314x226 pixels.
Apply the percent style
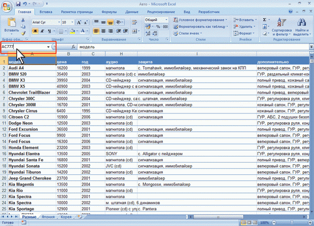(x=158, y=26)
